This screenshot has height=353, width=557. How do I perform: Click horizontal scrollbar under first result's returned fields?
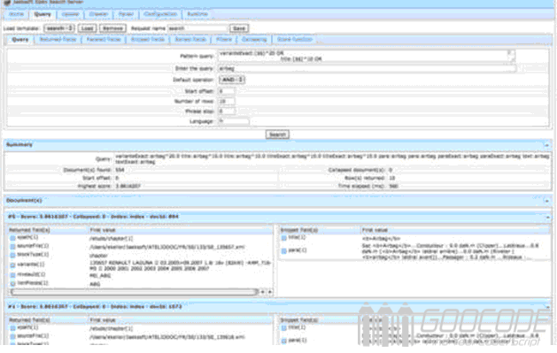pos(134,292)
